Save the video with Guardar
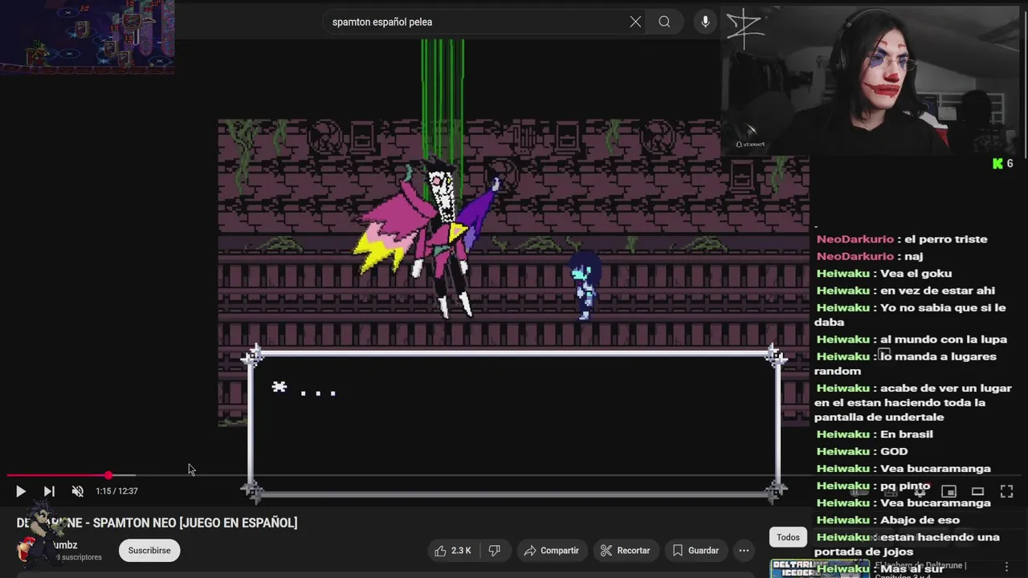 tap(696, 551)
